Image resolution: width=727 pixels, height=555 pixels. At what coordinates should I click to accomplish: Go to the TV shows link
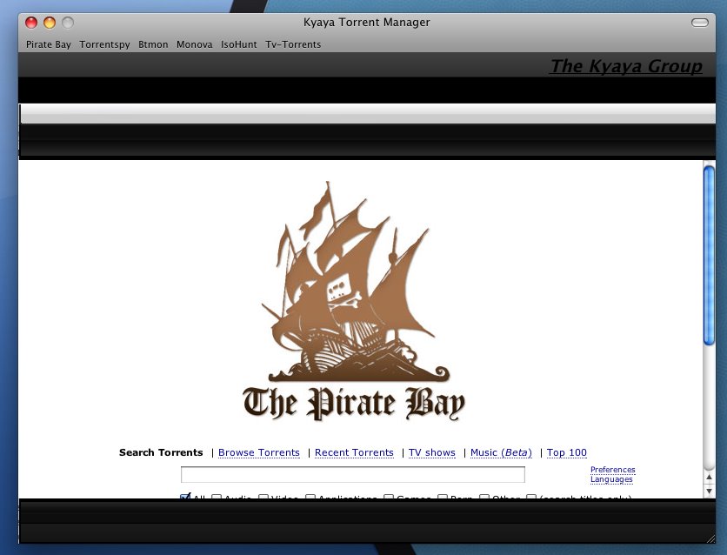[x=431, y=452]
